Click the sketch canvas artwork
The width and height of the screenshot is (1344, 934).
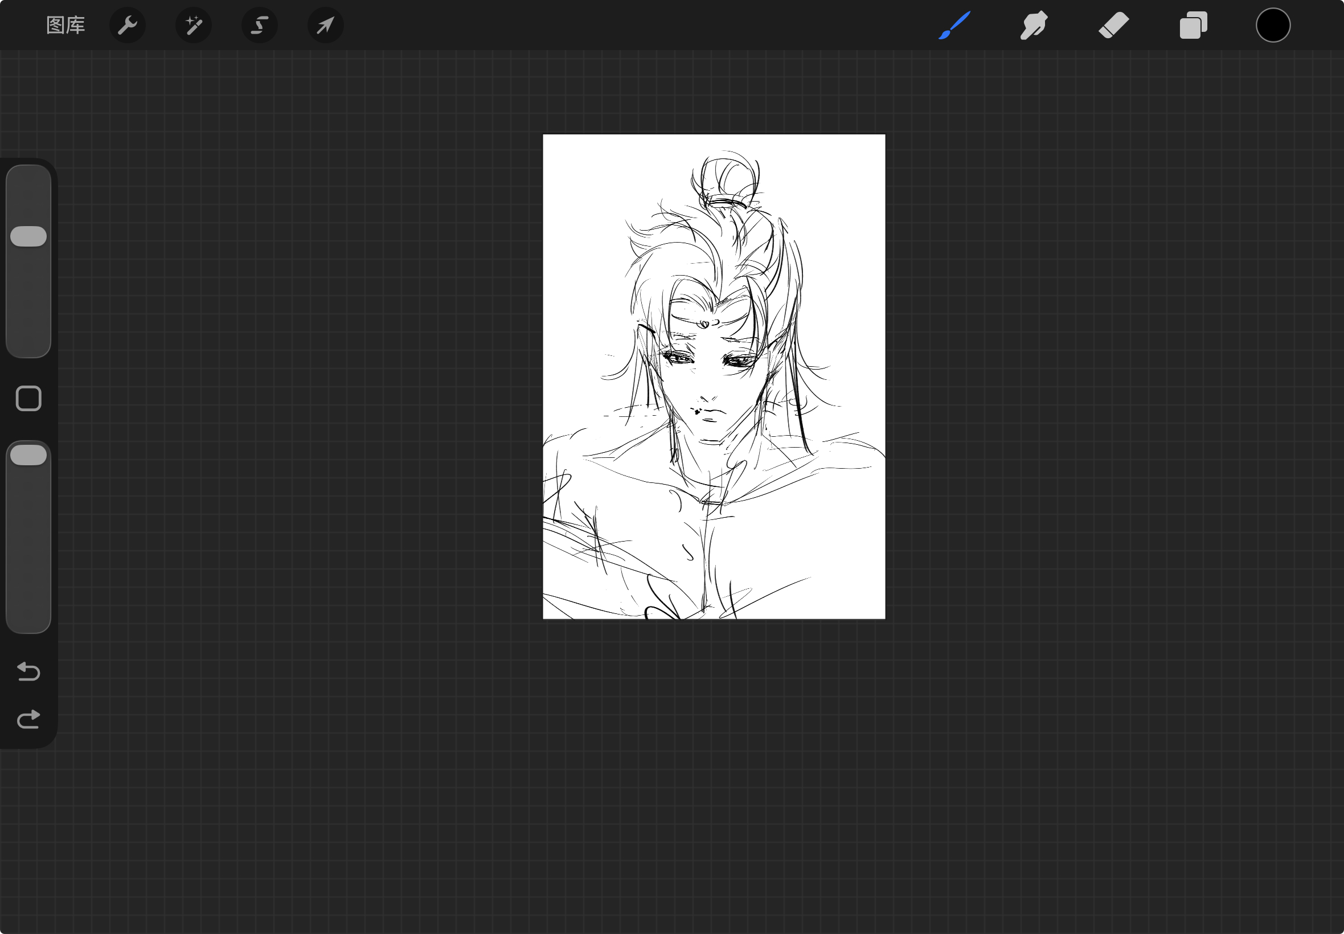pos(714,376)
